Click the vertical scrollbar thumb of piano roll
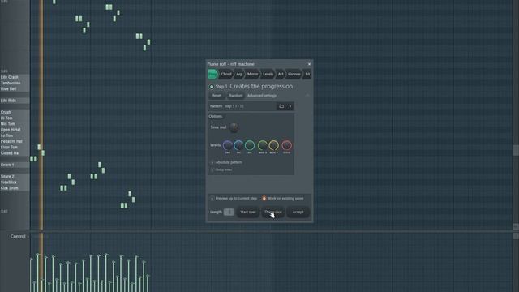 [x=516, y=150]
